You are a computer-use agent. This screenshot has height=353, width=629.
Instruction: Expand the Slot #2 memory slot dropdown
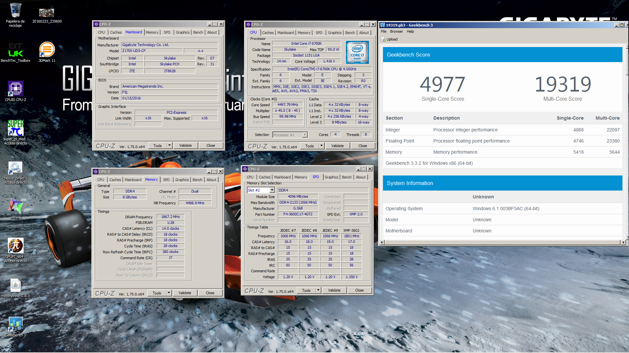pyautogui.click(x=272, y=190)
